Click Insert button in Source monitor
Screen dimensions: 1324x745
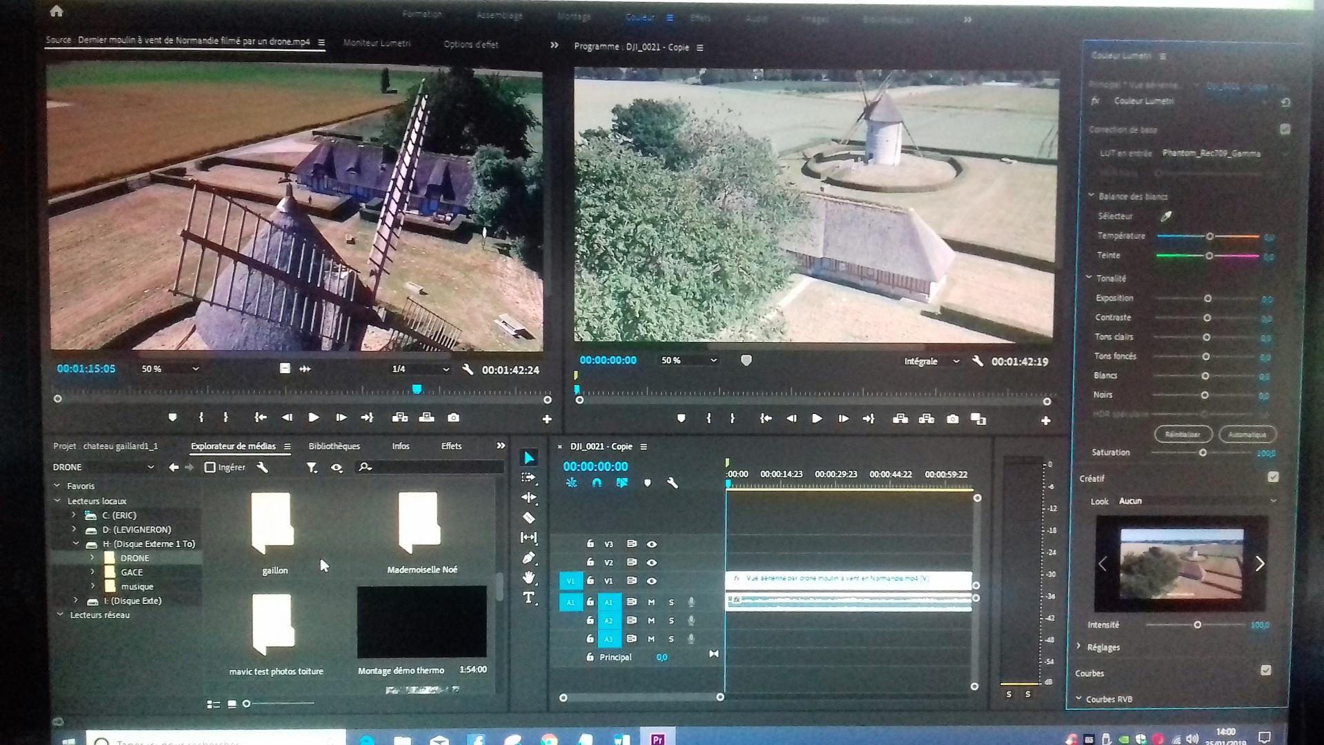[x=400, y=417]
